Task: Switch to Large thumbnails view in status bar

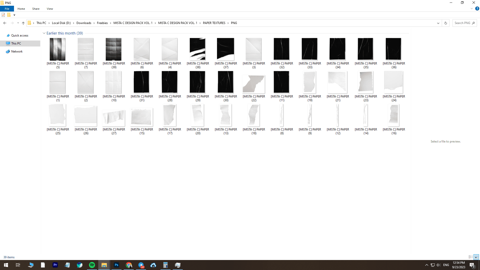Action: (x=476, y=257)
